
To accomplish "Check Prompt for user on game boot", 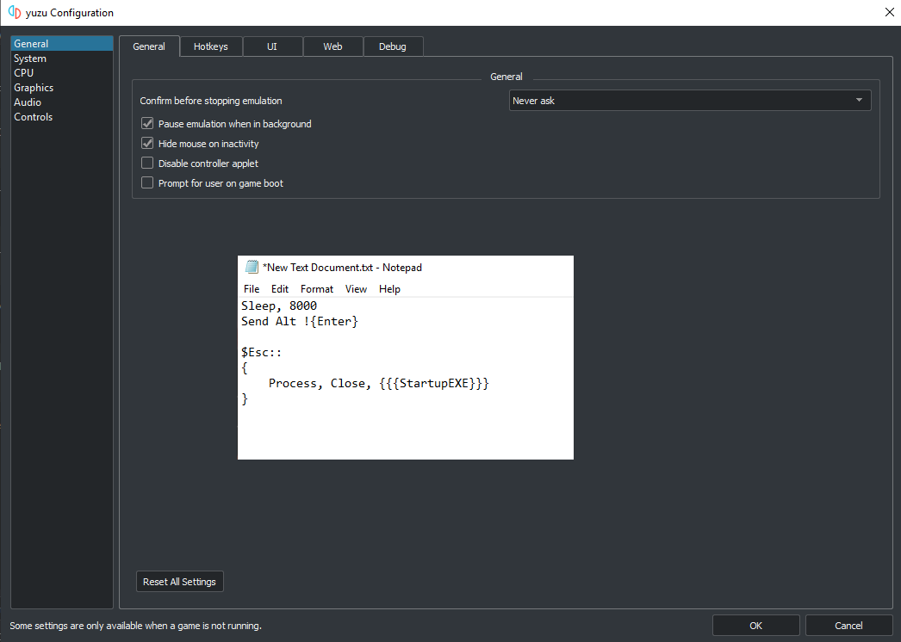I will pos(147,183).
